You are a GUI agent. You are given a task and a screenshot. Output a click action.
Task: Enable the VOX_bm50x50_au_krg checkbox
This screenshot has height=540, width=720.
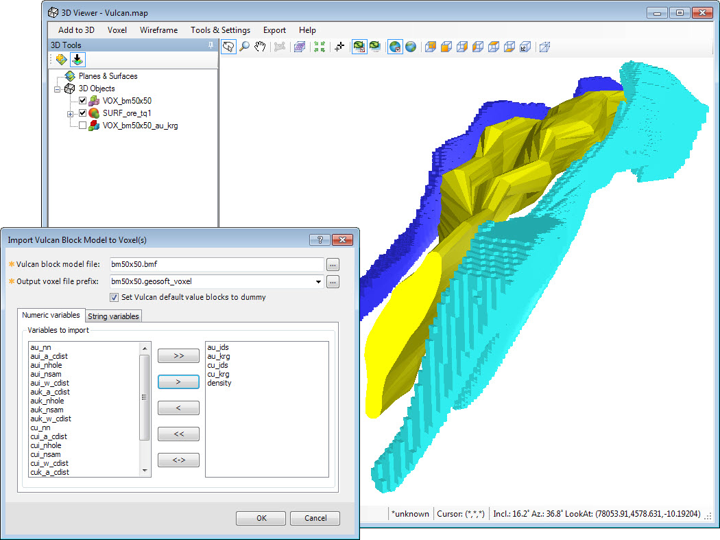[83, 126]
